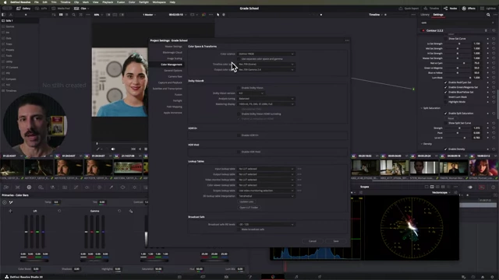Check Enable Dolby Vision
This screenshot has height=280, width=499.
click(239, 88)
